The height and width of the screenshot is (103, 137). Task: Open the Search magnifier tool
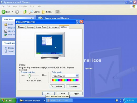point(31,12)
